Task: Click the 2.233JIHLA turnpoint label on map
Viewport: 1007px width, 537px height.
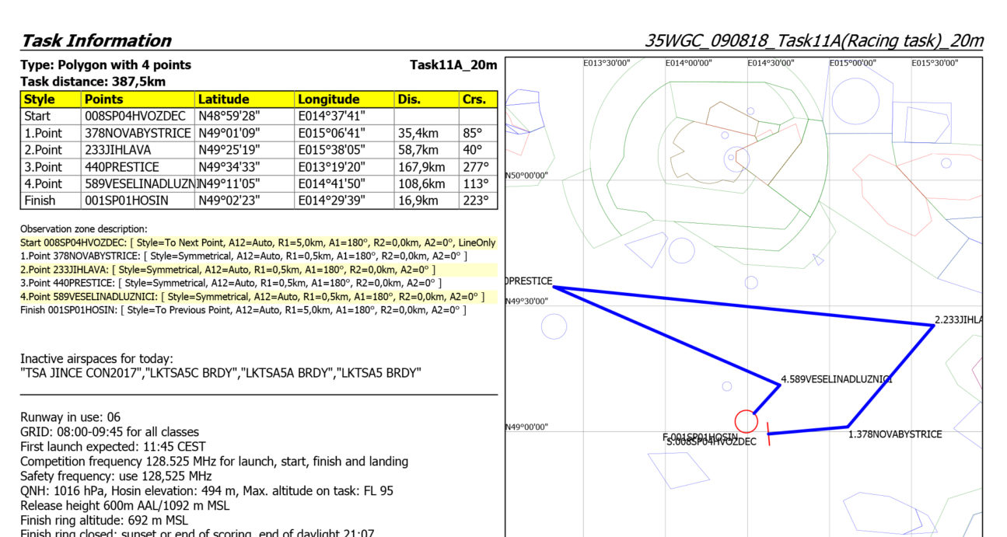Action: point(958,319)
